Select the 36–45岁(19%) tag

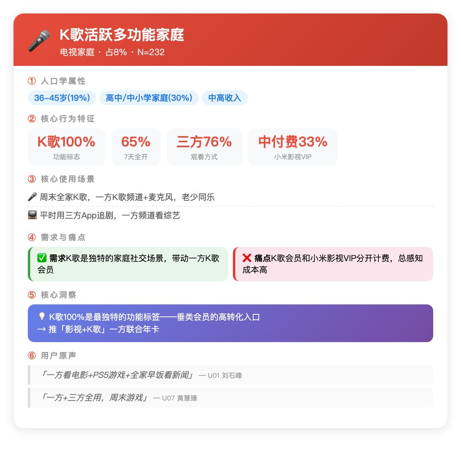[x=62, y=98]
